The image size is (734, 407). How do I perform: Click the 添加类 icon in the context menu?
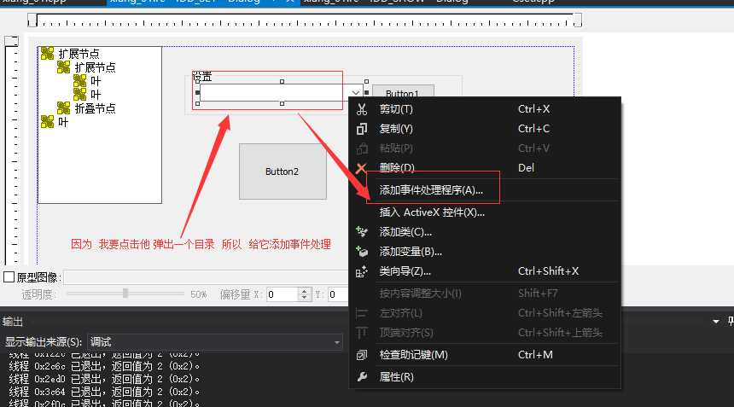coord(361,231)
